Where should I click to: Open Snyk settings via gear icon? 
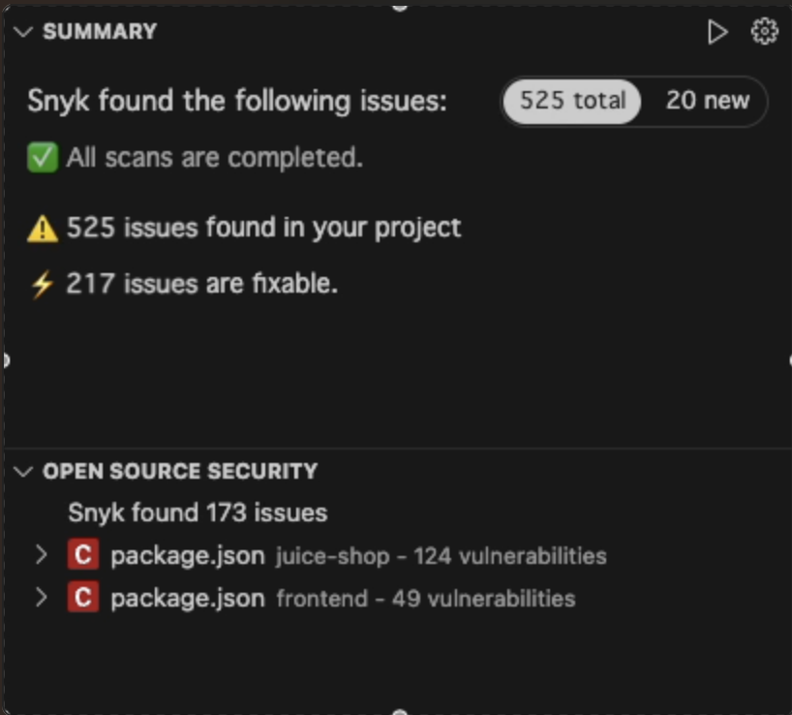(x=764, y=30)
